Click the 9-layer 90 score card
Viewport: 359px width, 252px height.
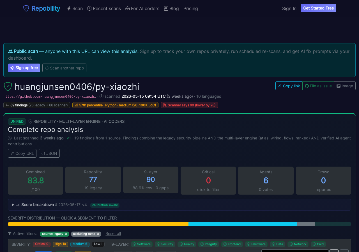(x=151, y=180)
